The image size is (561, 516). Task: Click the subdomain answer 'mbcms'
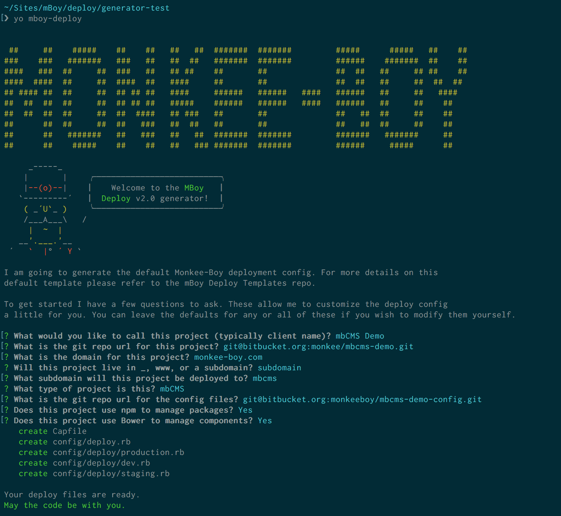click(x=265, y=378)
